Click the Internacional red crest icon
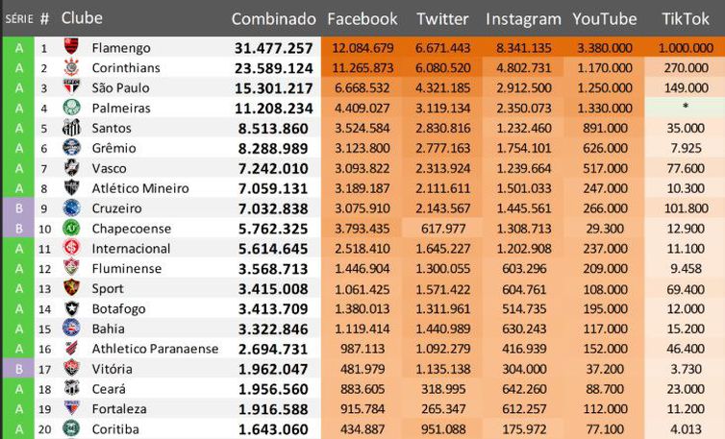 (x=70, y=249)
